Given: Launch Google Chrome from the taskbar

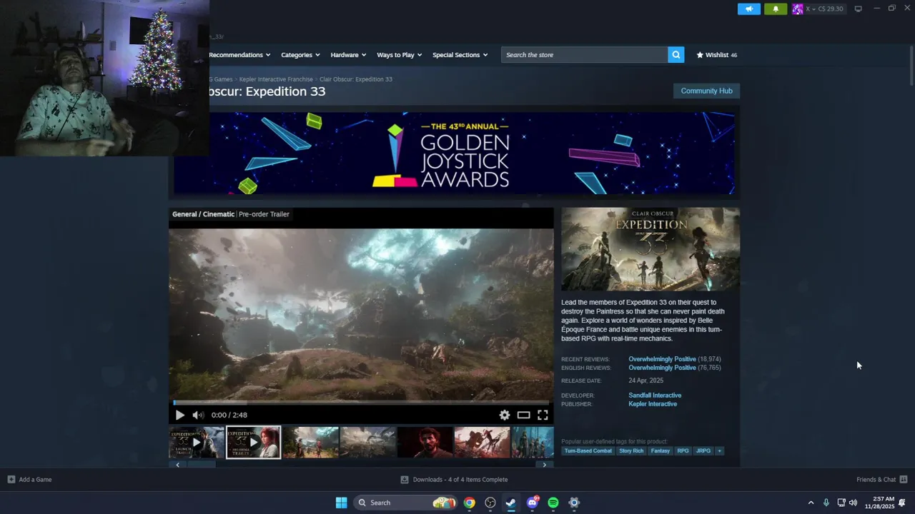Looking at the screenshot, I should [469, 503].
